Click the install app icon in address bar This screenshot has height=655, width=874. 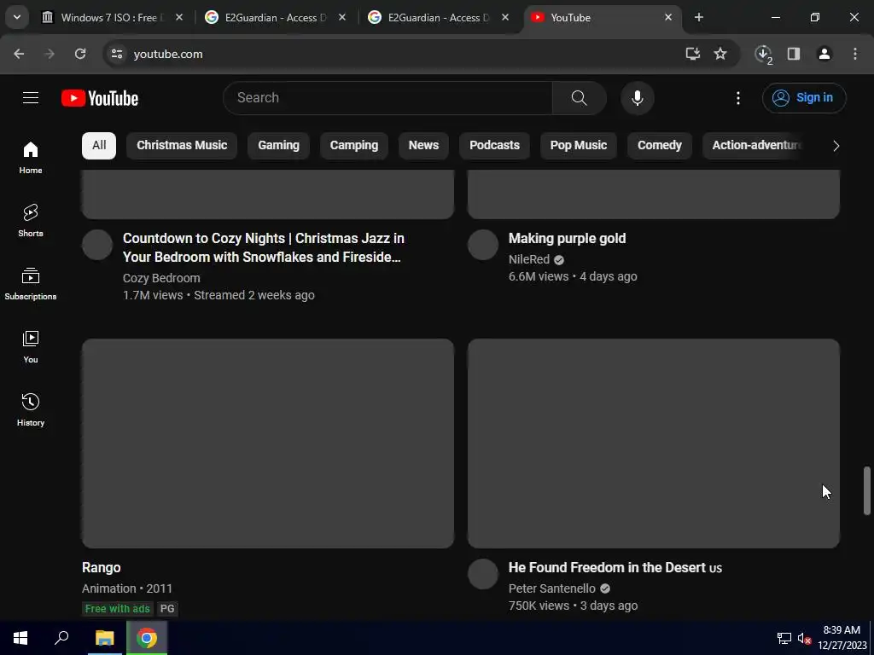pyautogui.click(x=693, y=54)
